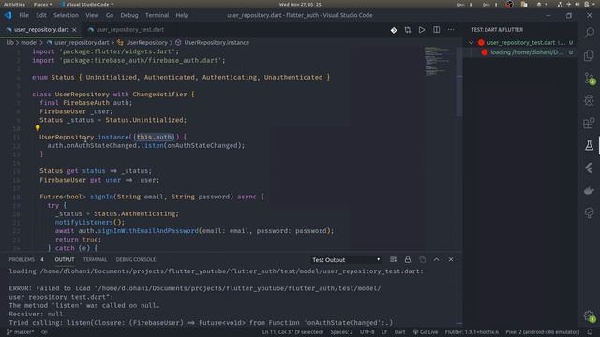The image size is (600, 337).
Task: Maximize panel with up chevron
Action: (436, 260)
